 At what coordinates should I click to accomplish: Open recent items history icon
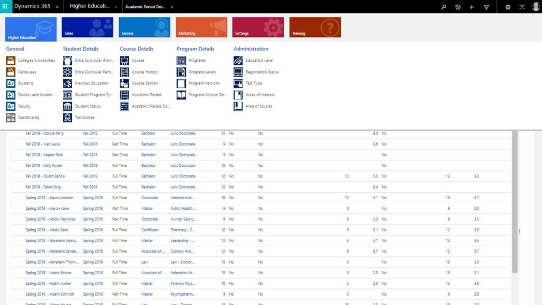coord(458,6)
